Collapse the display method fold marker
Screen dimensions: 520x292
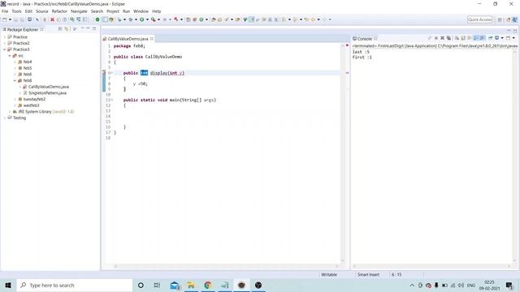click(x=111, y=73)
